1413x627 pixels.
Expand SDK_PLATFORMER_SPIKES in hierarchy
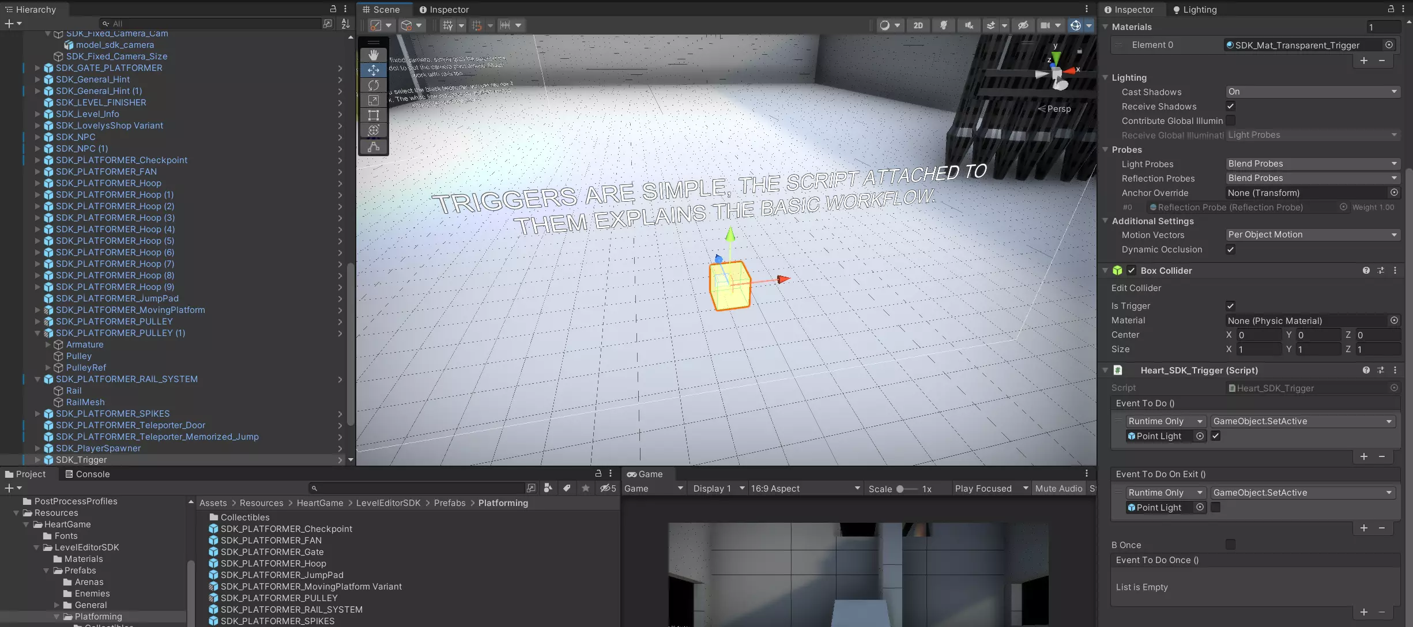click(37, 414)
